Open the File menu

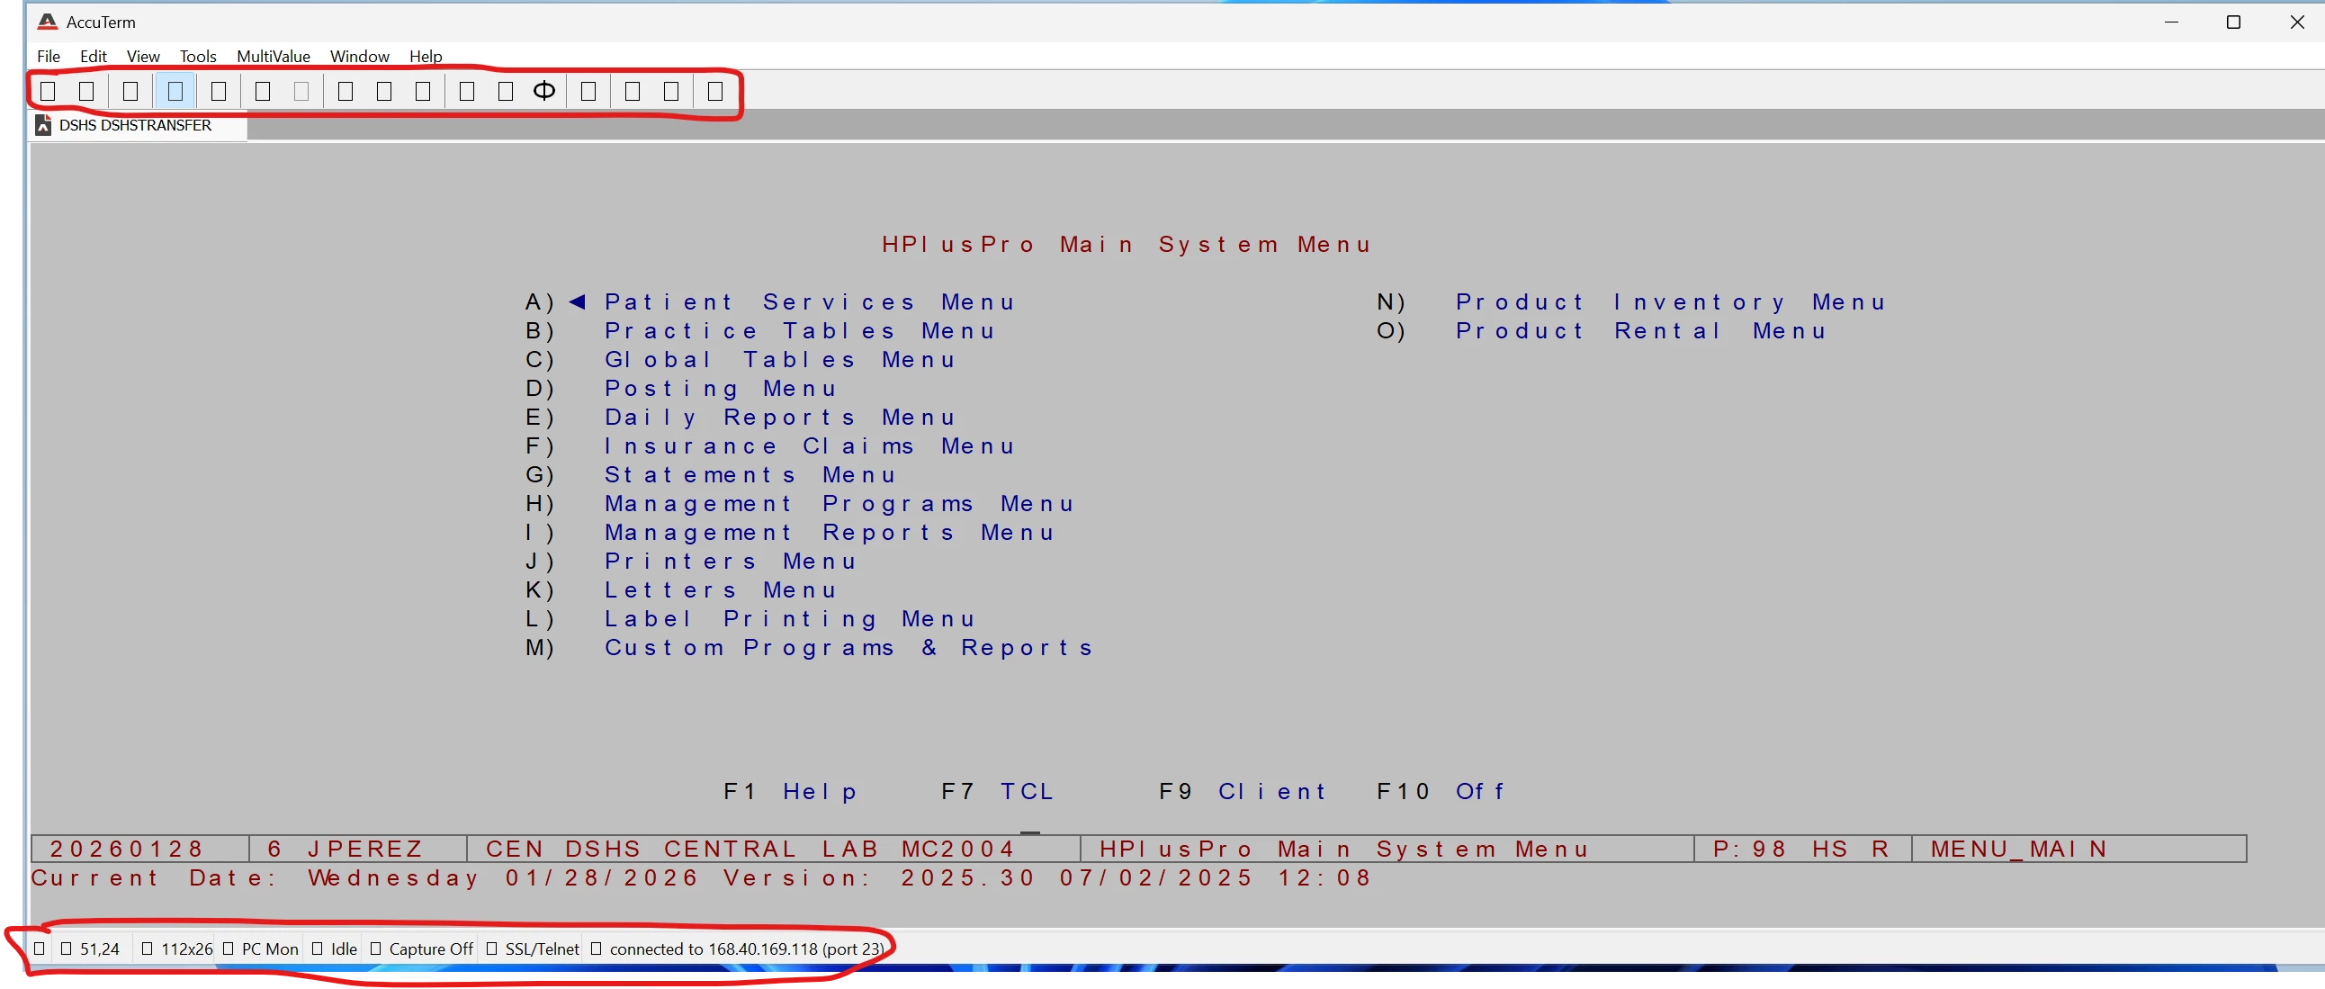tap(49, 56)
